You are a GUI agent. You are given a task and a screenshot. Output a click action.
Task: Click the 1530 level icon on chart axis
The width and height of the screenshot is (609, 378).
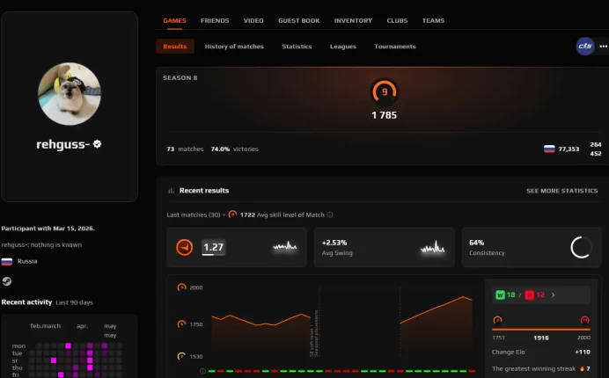pyautogui.click(x=181, y=356)
